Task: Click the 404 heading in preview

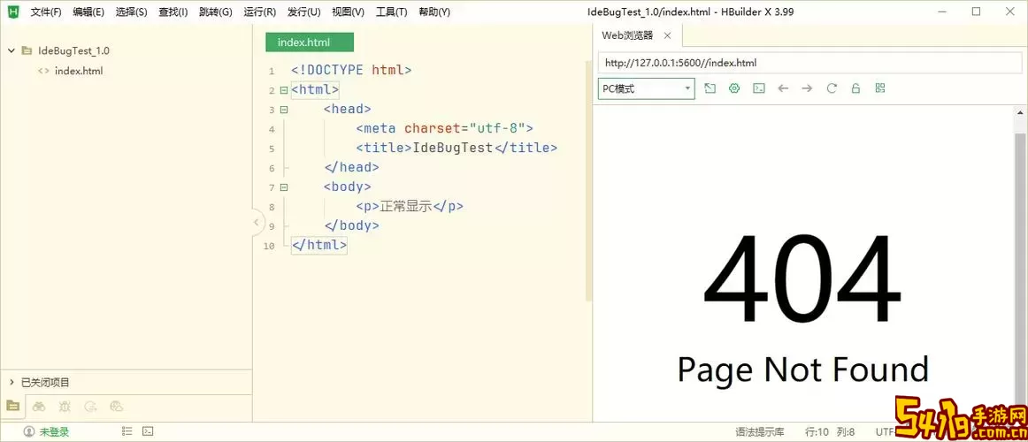Action: coord(802,279)
